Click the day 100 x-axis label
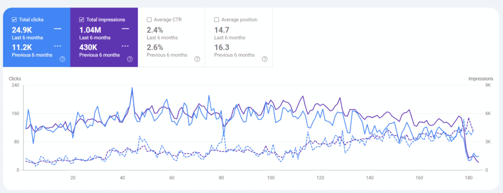503x193 pixels. coord(271,178)
